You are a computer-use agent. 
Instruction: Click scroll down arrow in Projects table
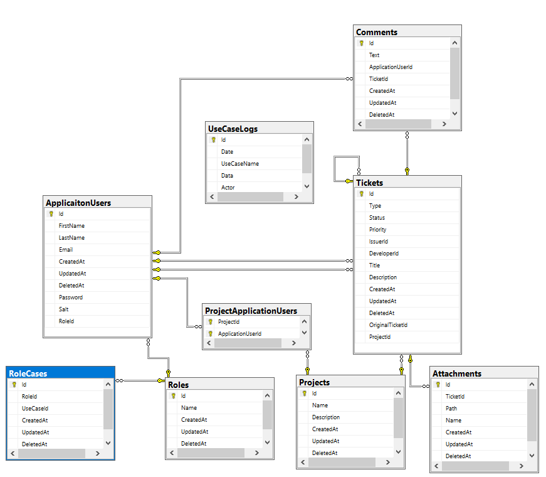pos(398,452)
